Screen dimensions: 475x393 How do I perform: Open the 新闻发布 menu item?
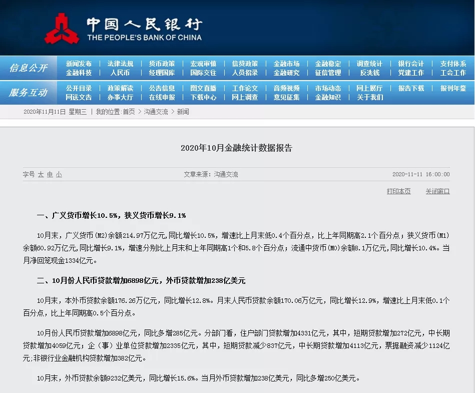[79, 64]
